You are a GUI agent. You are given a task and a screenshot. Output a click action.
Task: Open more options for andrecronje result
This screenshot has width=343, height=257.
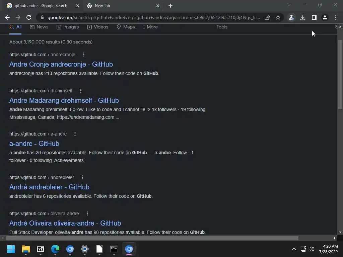pos(83,55)
